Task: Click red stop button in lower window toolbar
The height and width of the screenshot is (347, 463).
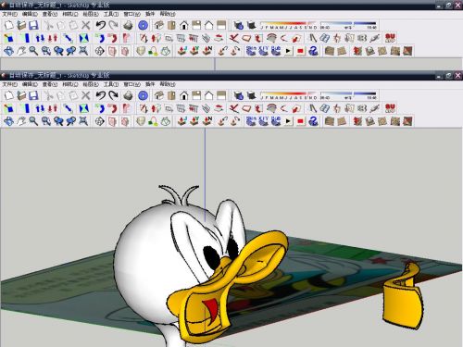Action: 300,121
